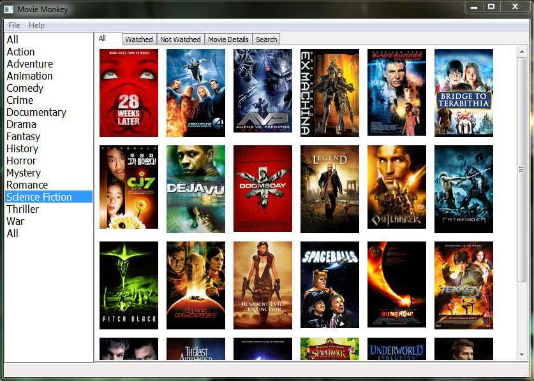This screenshot has height=381, width=534.
Task: Click the highlighted Science Fiction genre
Action: click(48, 197)
